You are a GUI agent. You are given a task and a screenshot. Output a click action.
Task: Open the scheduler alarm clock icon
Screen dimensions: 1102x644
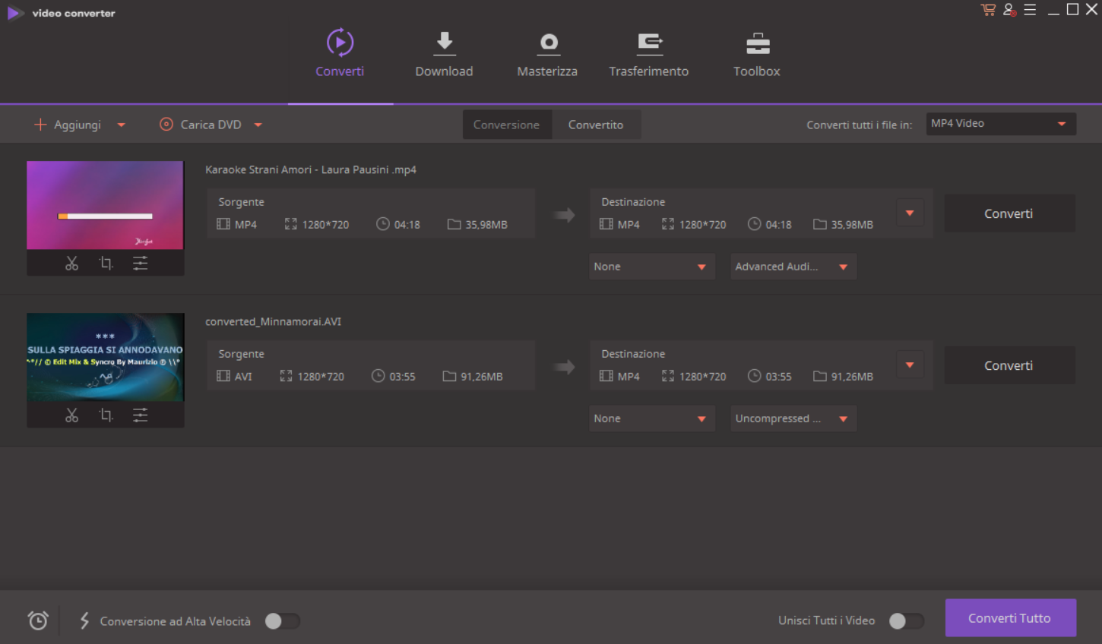tap(38, 620)
